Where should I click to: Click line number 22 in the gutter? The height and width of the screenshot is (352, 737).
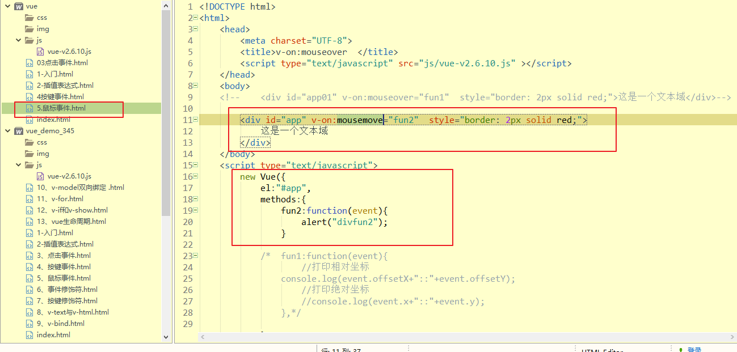tap(188, 244)
